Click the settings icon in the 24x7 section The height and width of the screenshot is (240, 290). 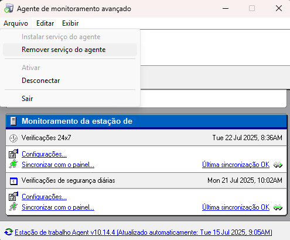(13, 154)
